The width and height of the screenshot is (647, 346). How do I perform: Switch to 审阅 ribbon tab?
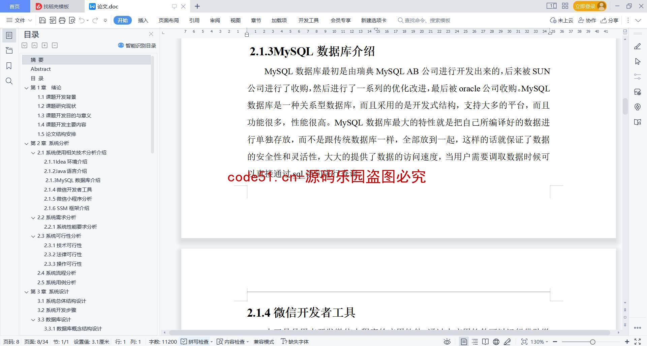coord(215,20)
